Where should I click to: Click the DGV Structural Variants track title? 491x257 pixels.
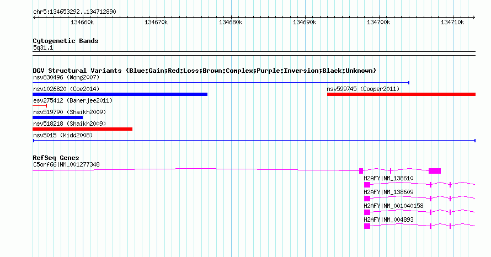click(204, 71)
